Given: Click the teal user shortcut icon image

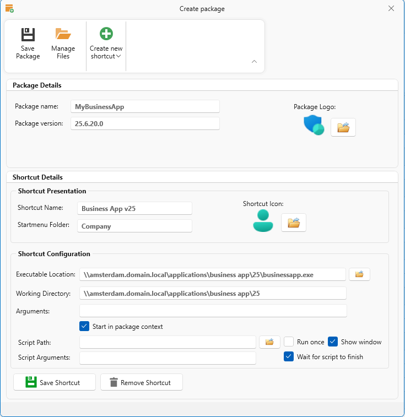Looking at the screenshot, I should pyautogui.click(x=263, y=221).
